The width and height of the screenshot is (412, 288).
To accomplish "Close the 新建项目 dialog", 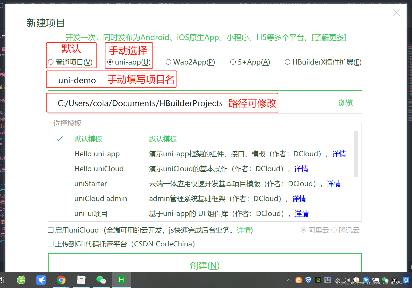I will 397,13.
